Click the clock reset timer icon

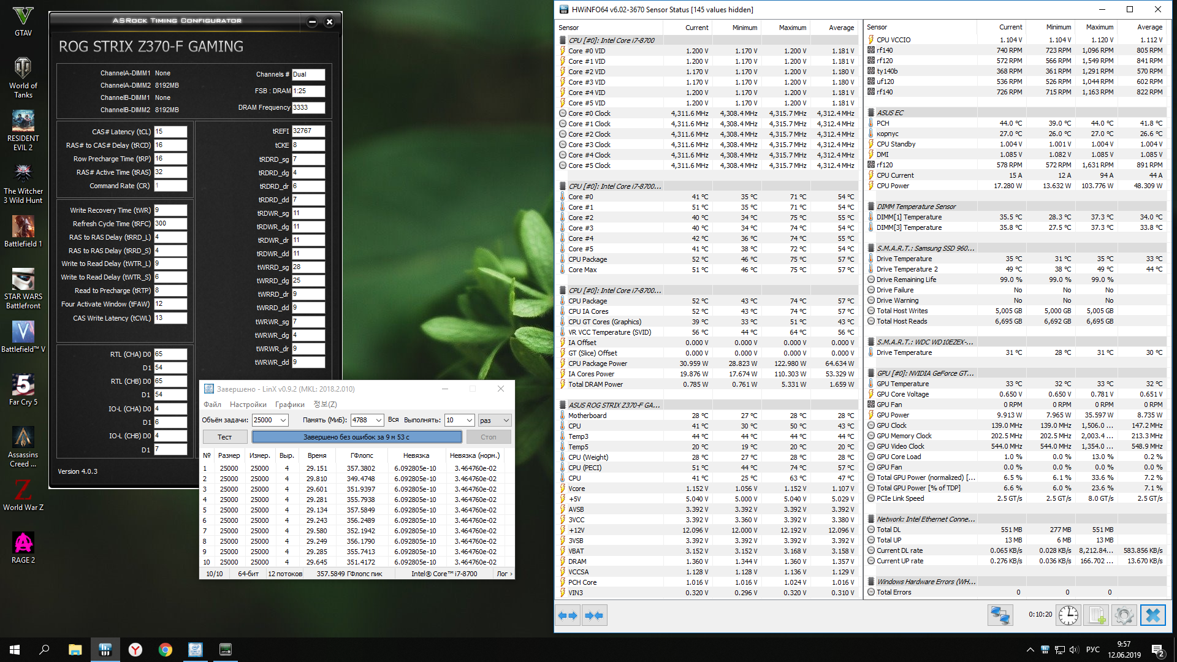click(x=1068, y=615)
